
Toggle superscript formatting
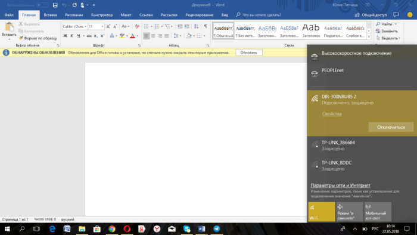[x=102, y=36]
